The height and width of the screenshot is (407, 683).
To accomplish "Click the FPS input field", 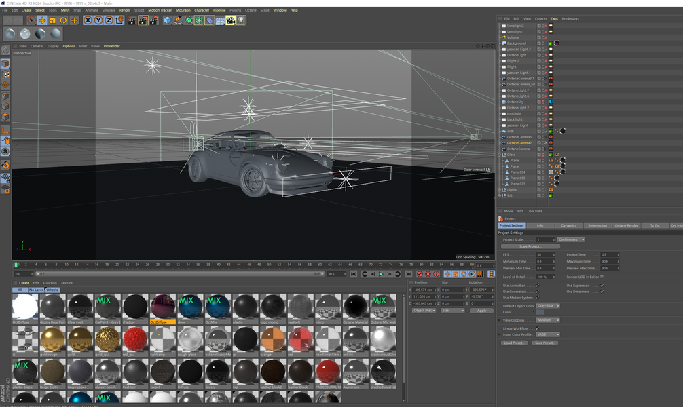I will point(545,255).
